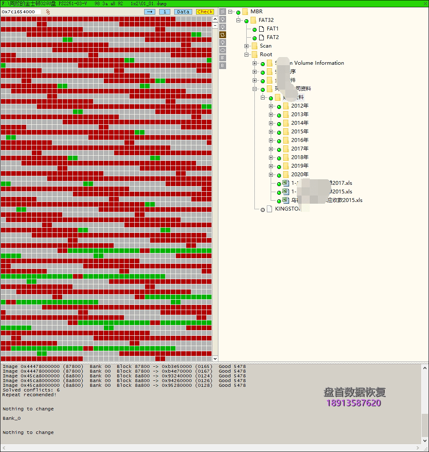
Task: Click the 2012年 folder icon
Action: click(286, 106)
